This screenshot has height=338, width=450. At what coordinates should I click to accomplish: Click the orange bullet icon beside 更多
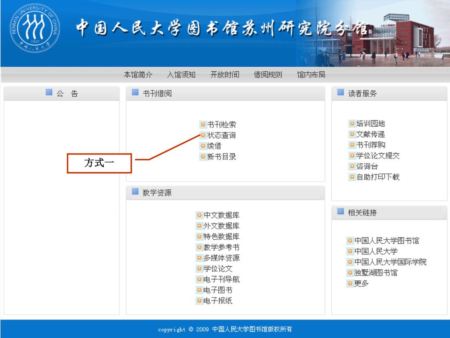[x=350, y=283]
